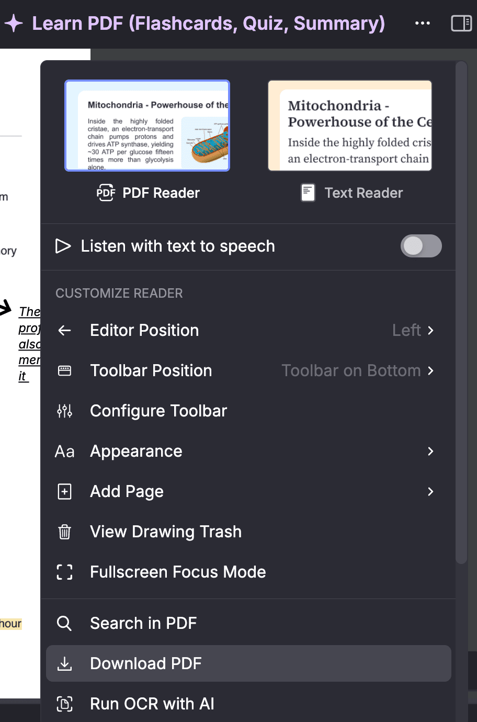Image resolution: width=477 pixels, height=722 pixels.
Task: Toggle the sidebar panel icon
Action: coord(461,24)
